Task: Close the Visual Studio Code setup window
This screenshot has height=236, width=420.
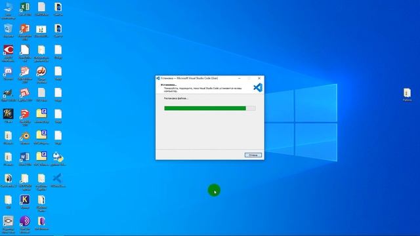Action: coord(259,78)
